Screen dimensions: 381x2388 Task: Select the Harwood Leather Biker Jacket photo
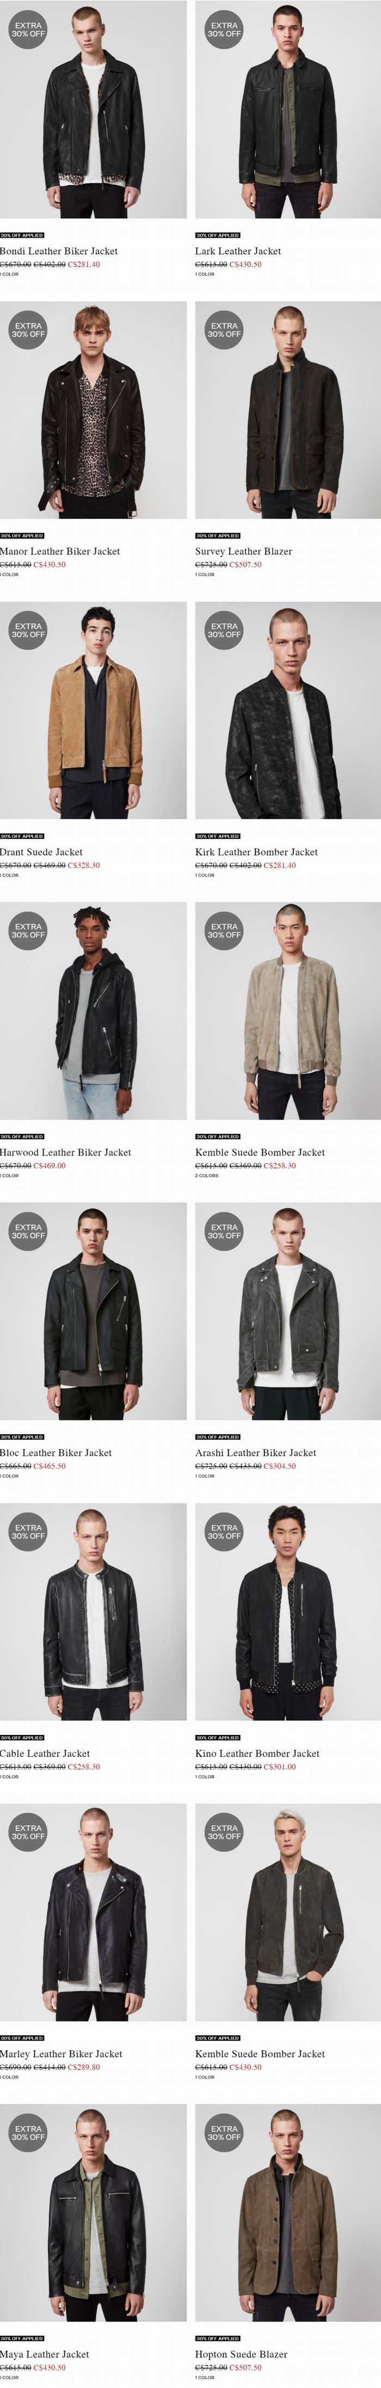[x=93, y=1011]
